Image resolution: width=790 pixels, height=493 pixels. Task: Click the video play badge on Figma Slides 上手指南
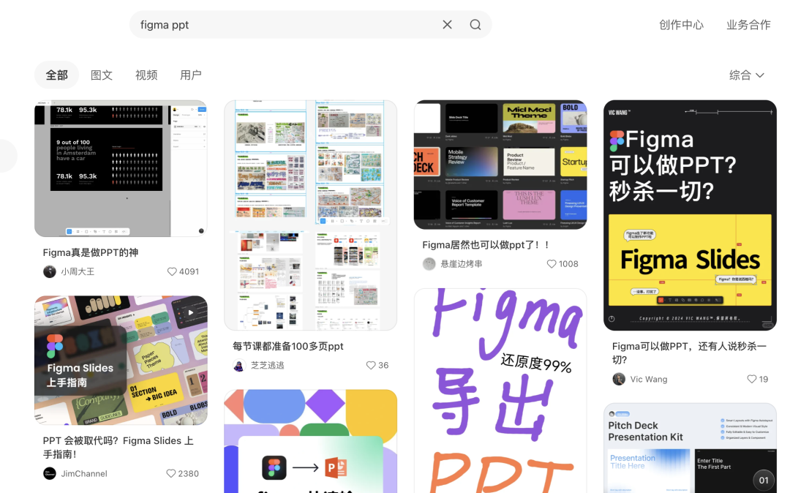coord(191,313)
